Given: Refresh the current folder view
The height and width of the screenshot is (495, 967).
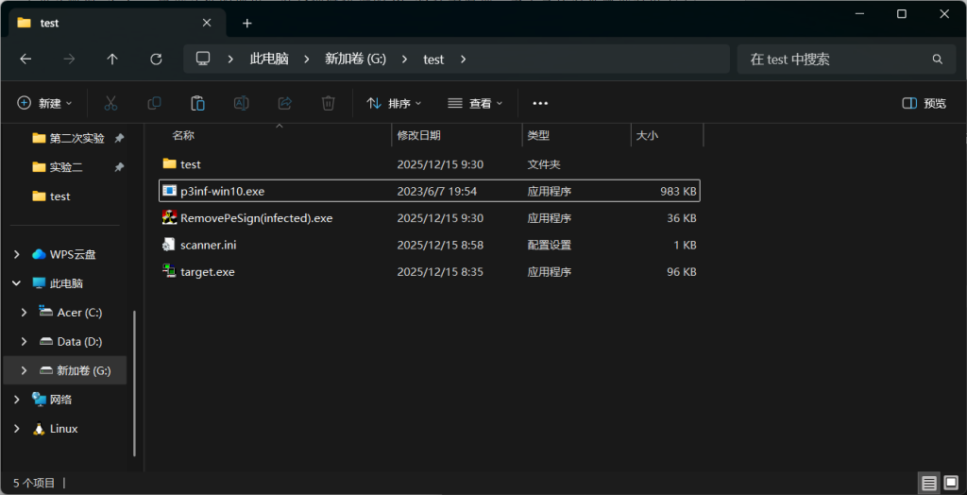Looking at the screenshot, I should [156, 59].
